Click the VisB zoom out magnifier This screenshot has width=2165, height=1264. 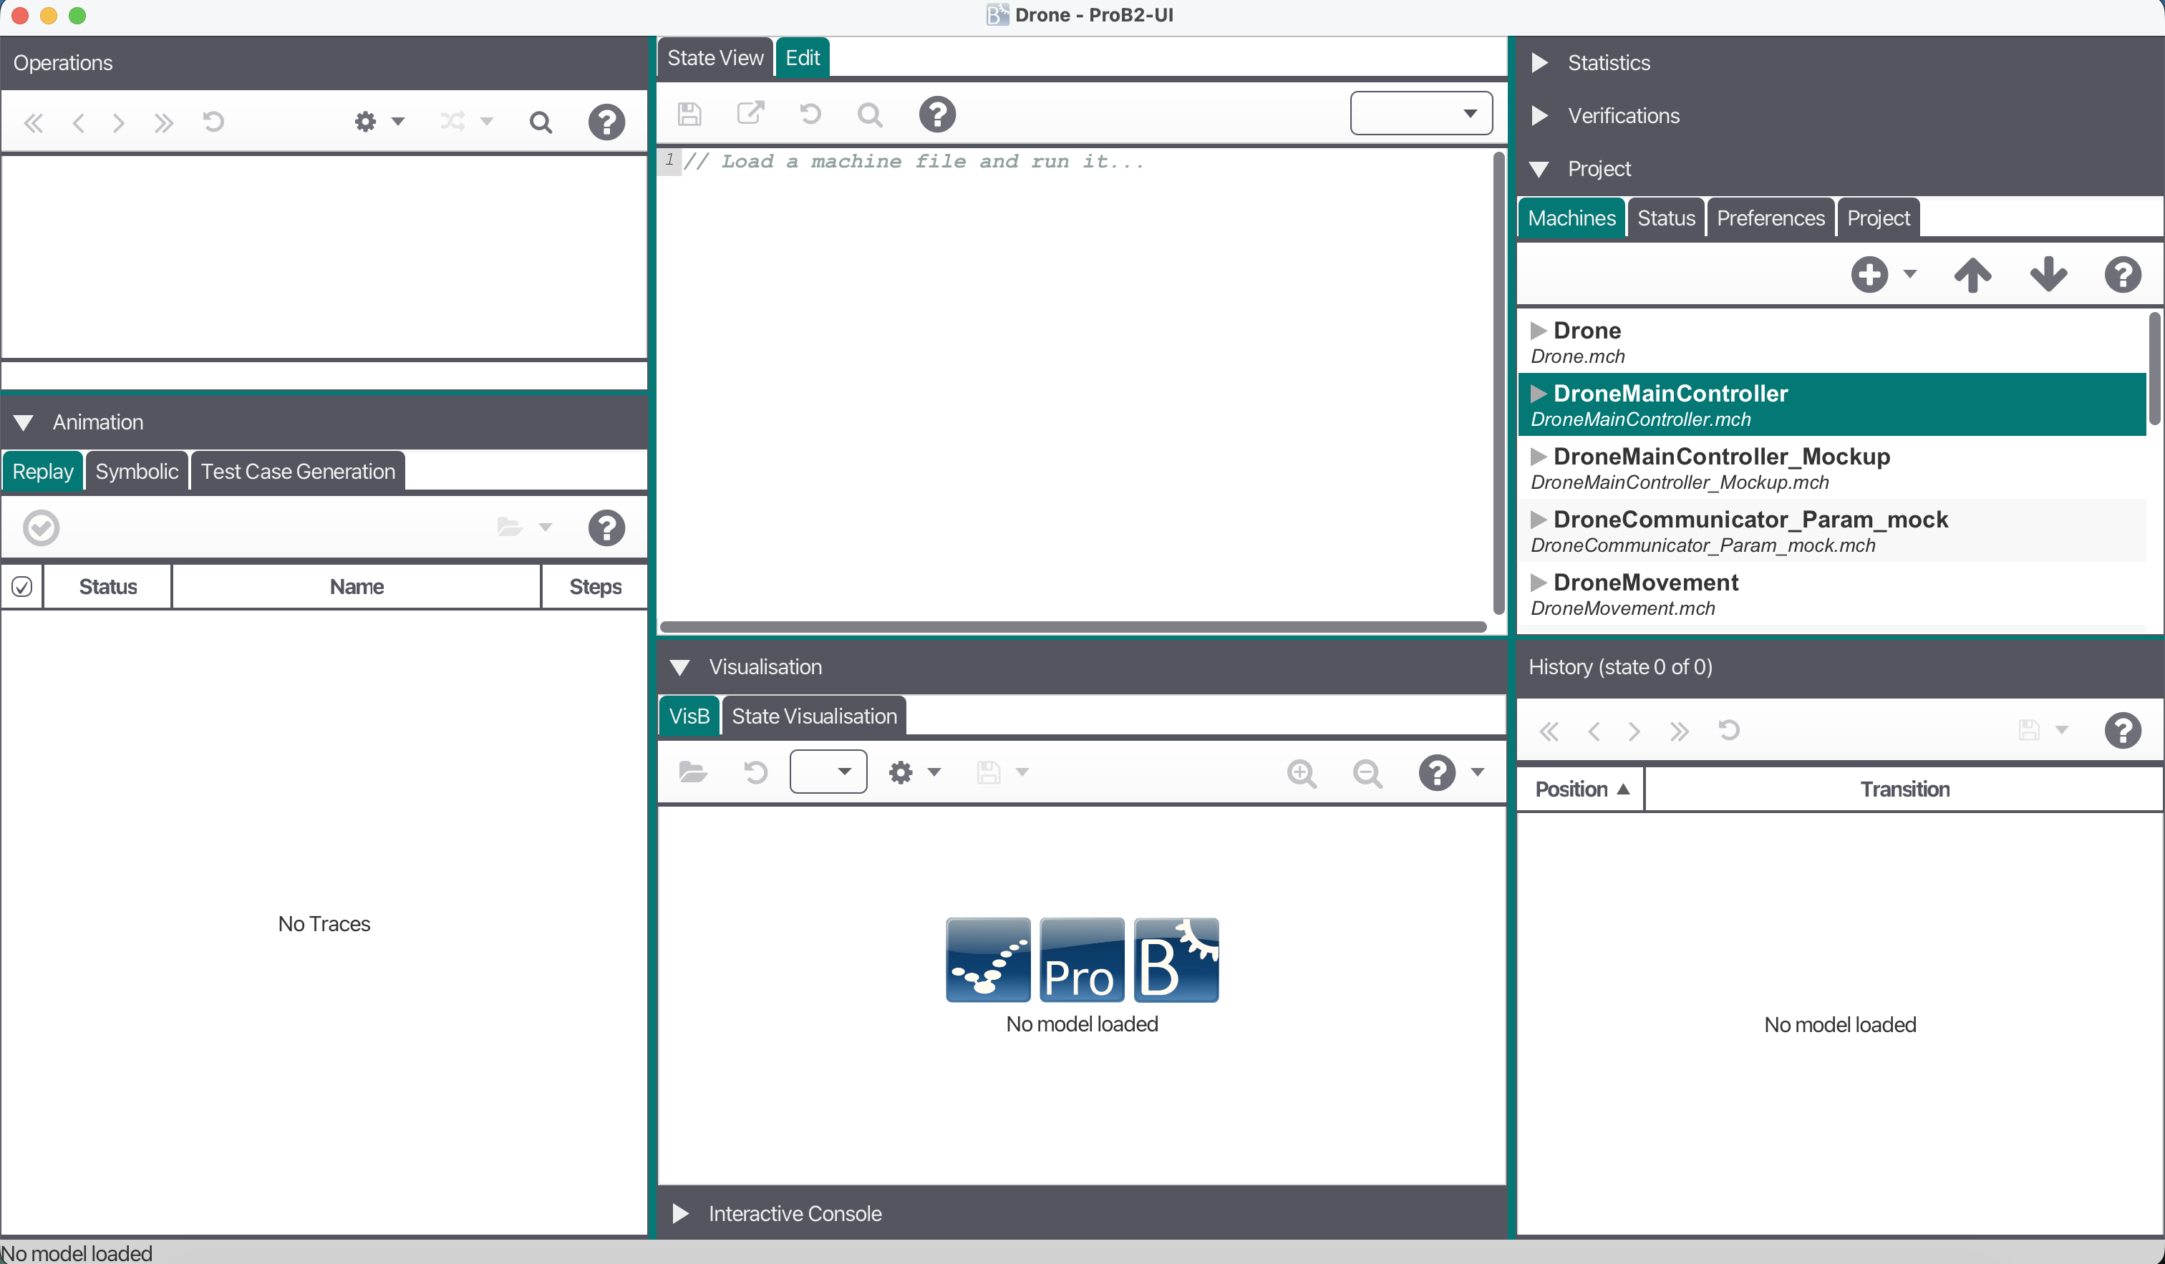point(1367,773)
